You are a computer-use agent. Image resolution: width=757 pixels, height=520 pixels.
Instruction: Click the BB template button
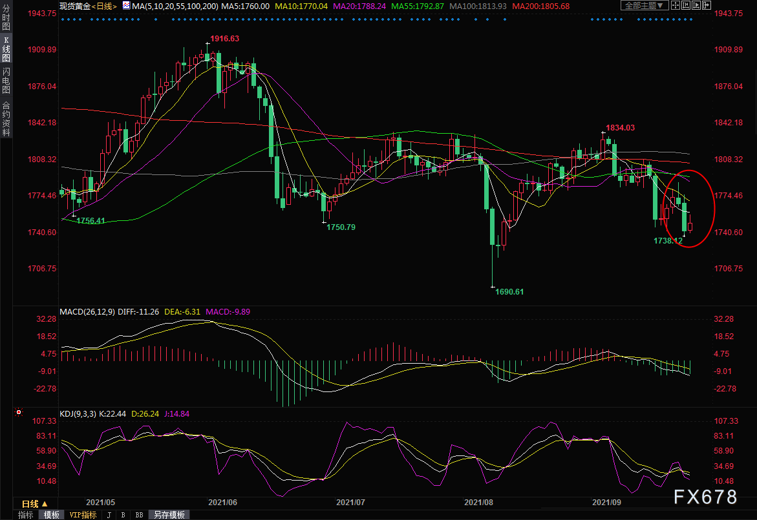(x=139, y=515)
